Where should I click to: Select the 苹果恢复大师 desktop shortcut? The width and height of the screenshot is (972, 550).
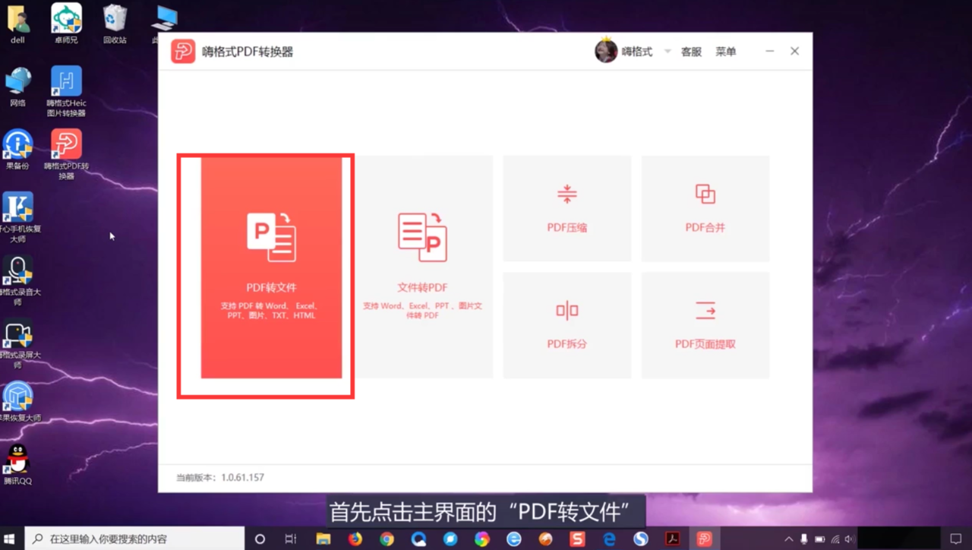point(18,402)
